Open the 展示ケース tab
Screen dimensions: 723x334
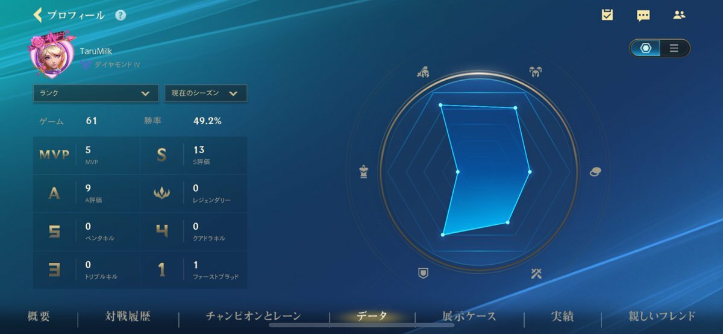click(x=469, y=317)
